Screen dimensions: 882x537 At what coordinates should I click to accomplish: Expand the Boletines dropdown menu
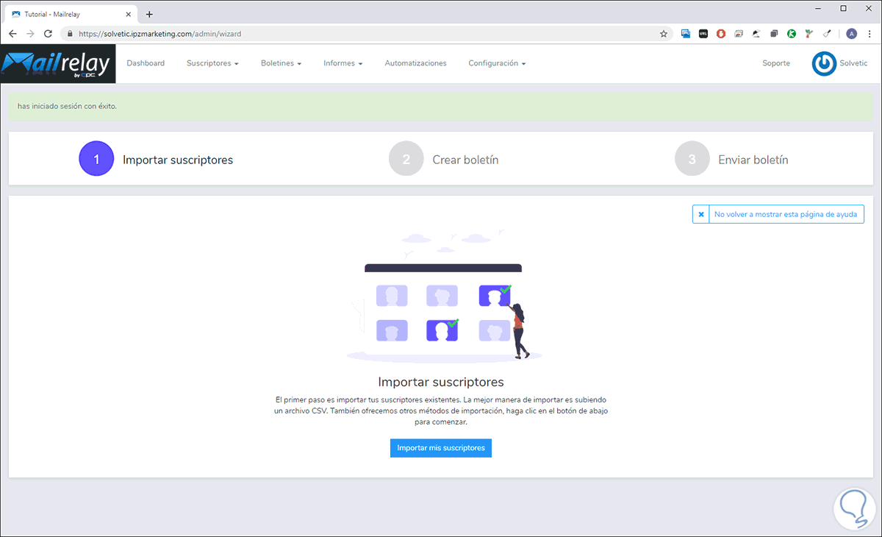[x=281, y=63]
